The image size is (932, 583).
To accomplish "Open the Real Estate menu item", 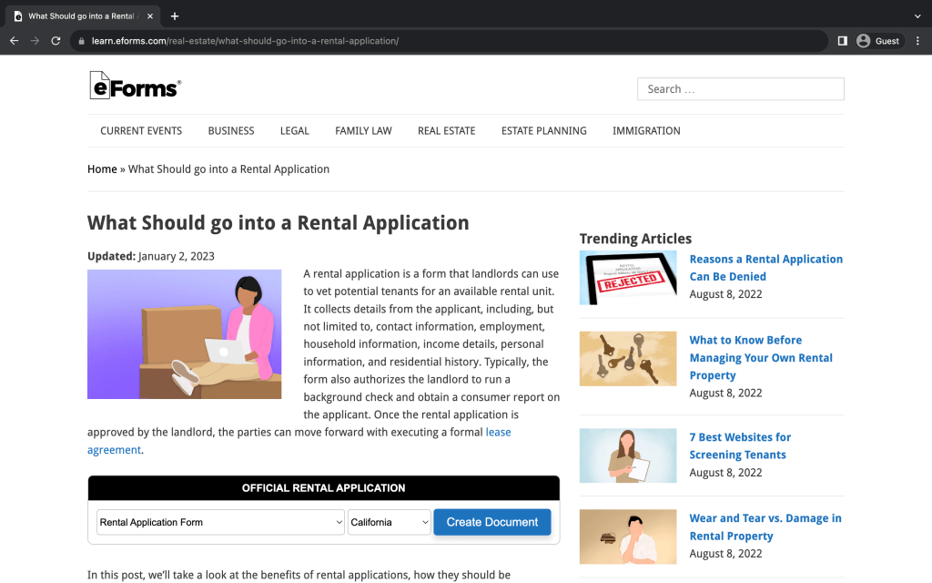I will [x=446, y=130].
